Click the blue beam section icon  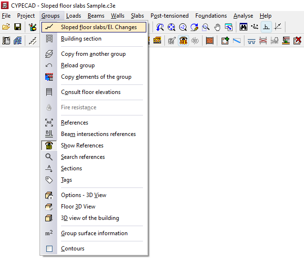[252, 41]
